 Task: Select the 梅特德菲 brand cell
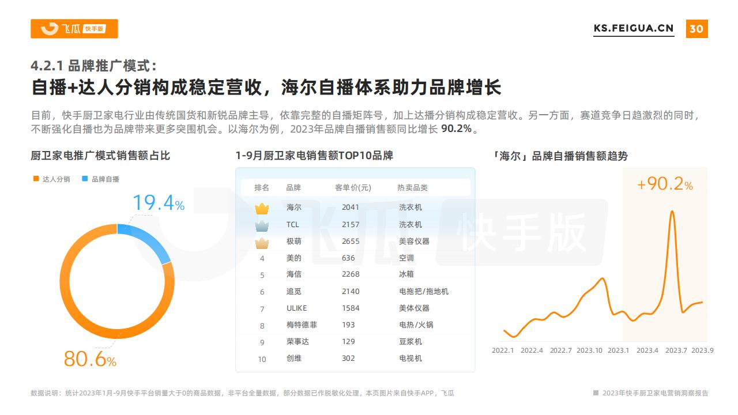[x=302, y=325]
